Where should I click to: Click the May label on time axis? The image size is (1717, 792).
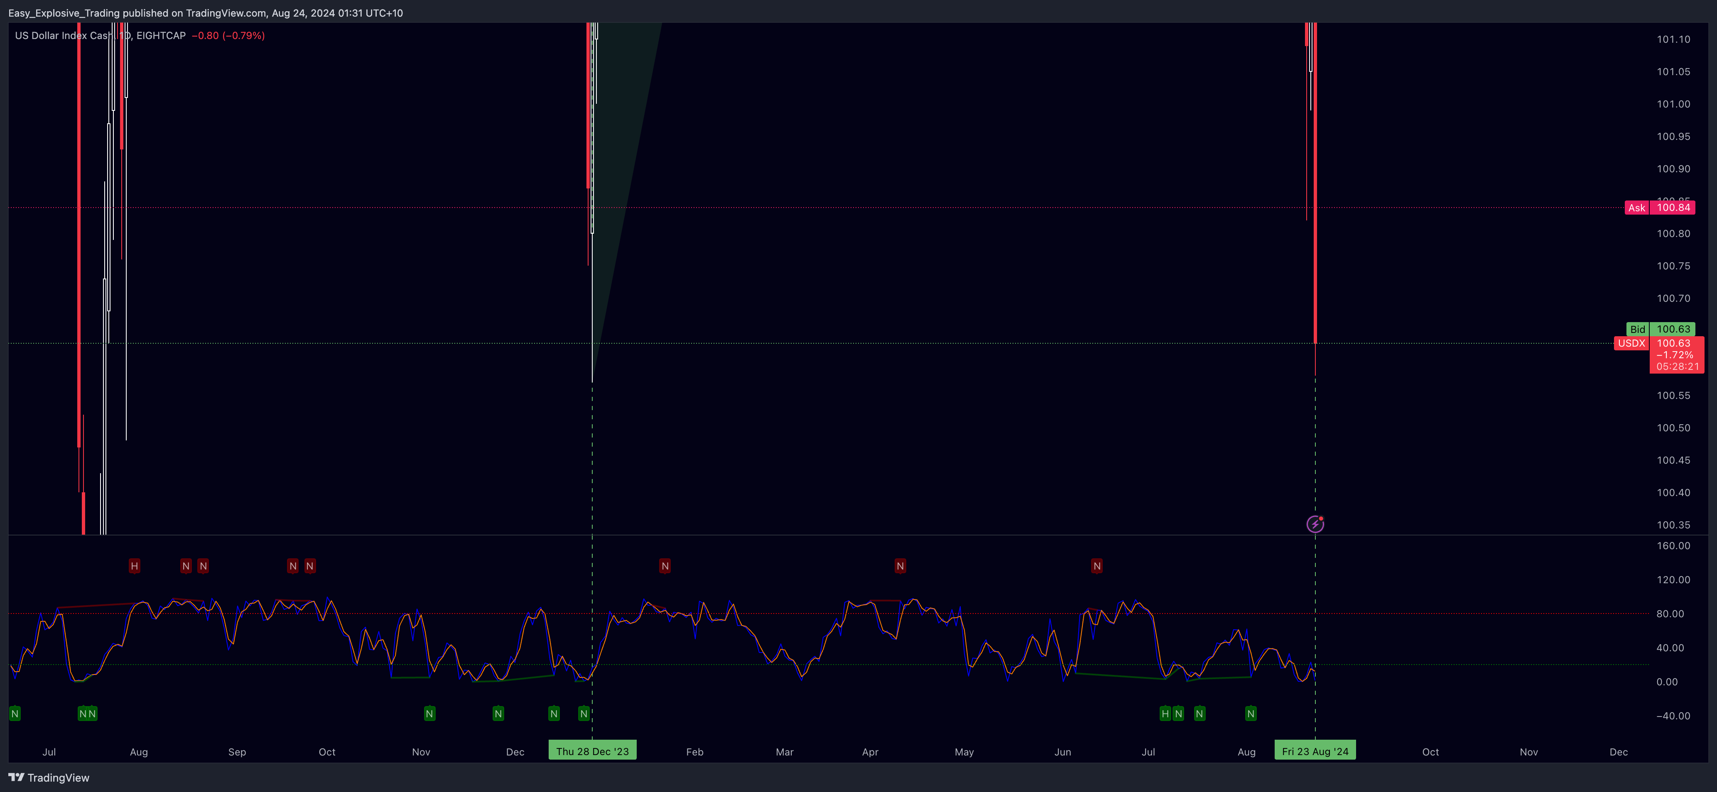click(964, 752)
